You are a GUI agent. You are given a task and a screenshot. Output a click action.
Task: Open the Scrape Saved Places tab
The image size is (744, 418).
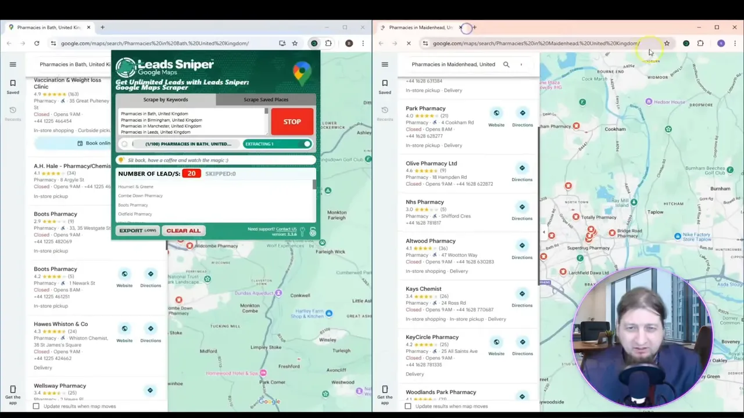tap(266, 99)
